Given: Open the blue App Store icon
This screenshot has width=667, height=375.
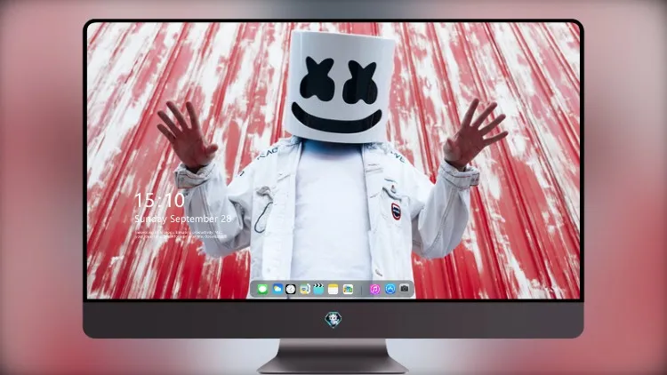Looking at the screenshot, I should pyautogui.click(x=390, y=289).
